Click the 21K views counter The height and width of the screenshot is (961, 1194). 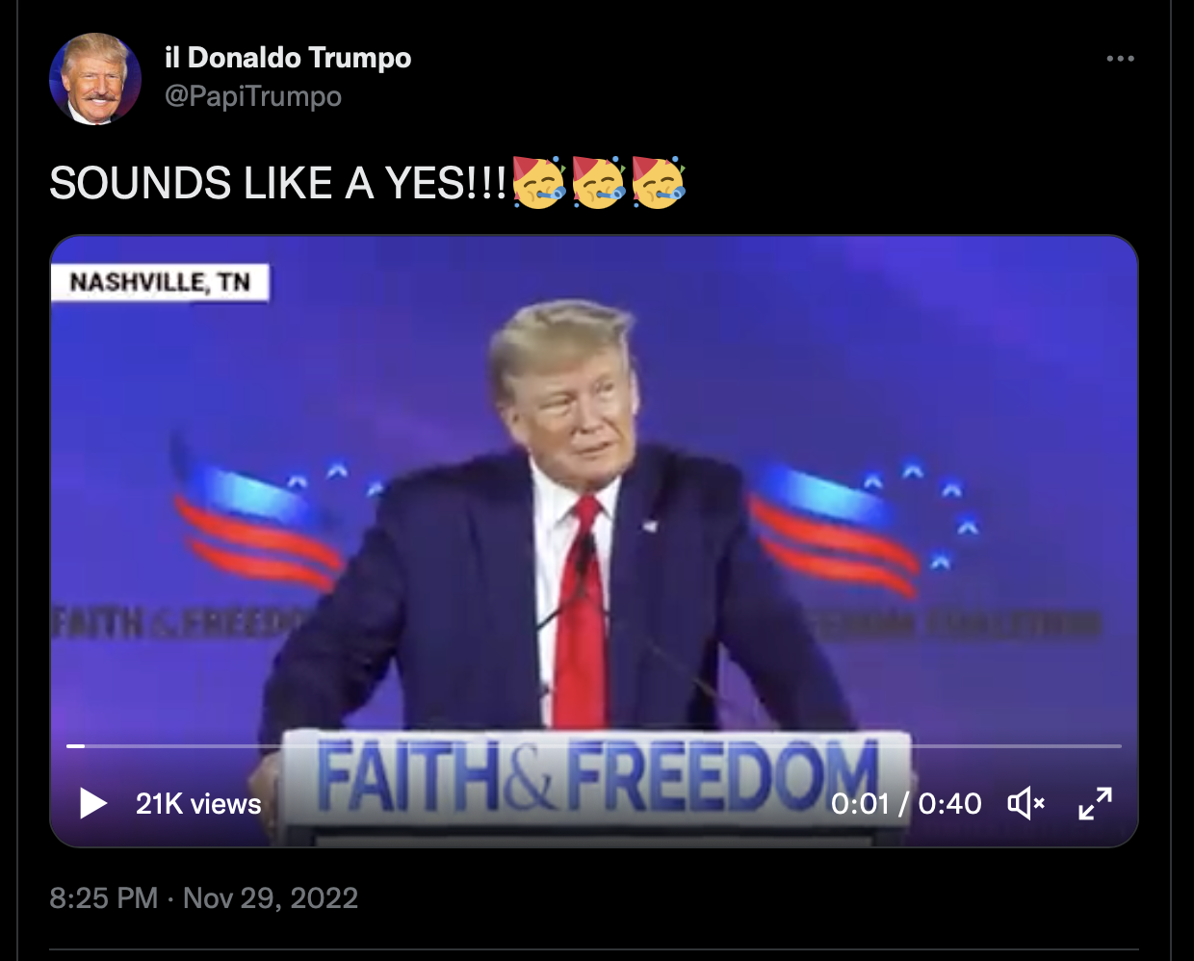coord(198,803)
